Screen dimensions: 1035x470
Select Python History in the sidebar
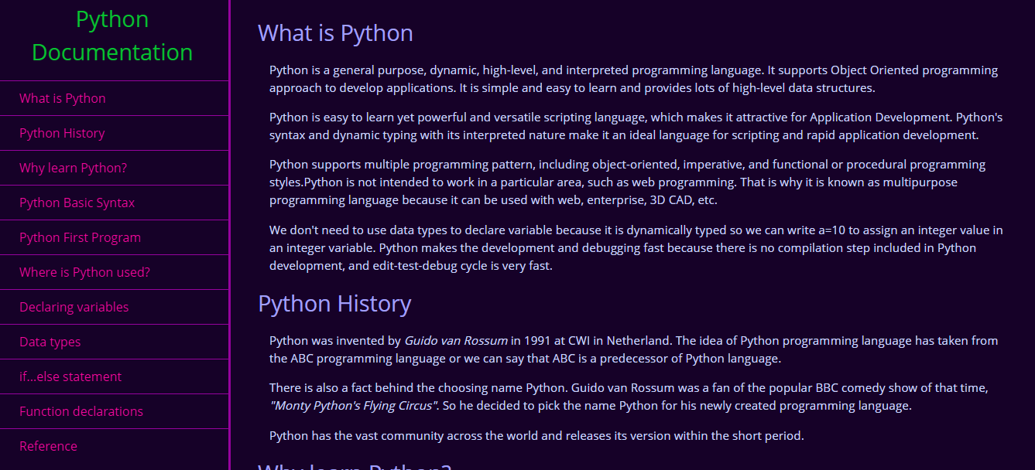62,133
